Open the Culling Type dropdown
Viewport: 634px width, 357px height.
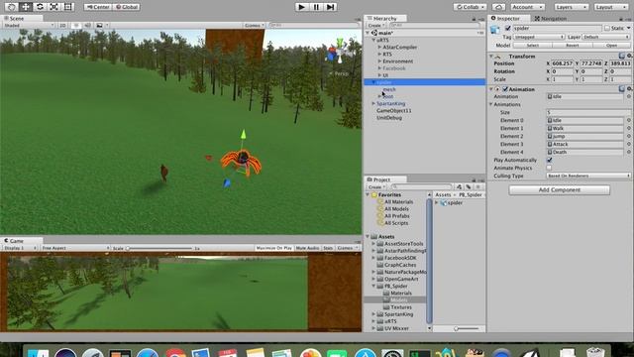point(588,176)
